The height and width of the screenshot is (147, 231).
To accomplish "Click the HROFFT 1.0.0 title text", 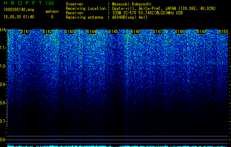I will (29, 3).
